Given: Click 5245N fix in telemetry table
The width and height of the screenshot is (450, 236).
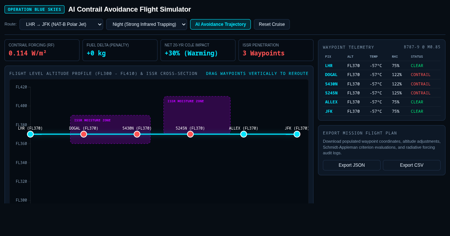Looking at the screenshot, I should pos(331,93).
